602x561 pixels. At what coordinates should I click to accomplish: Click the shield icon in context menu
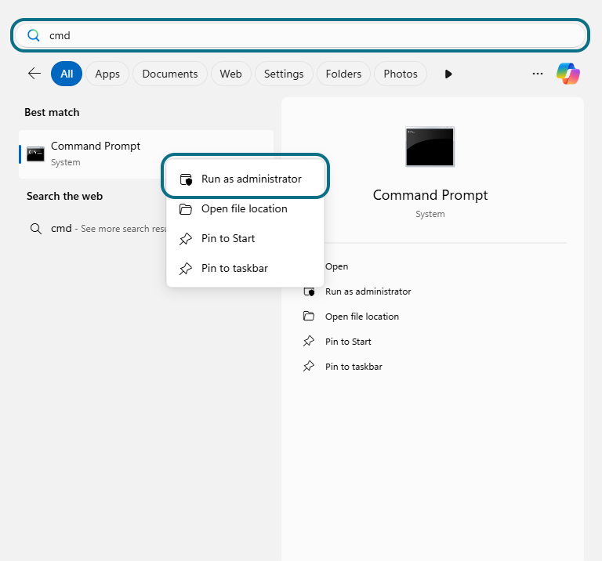tap(187, 179)
